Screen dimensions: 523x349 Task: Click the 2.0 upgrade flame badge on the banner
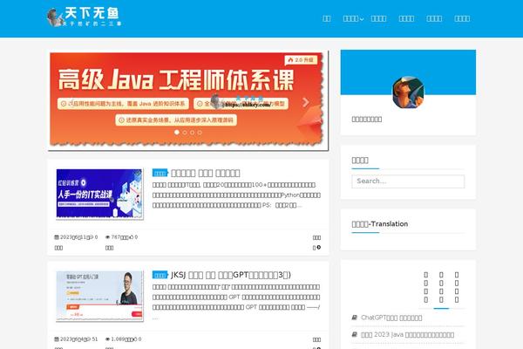[x=301, y=60]
